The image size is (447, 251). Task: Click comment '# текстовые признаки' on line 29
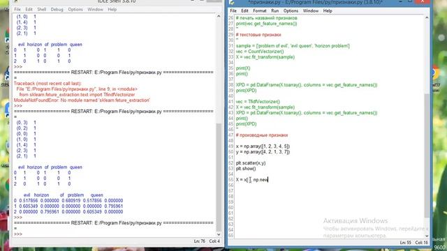[x=258, y=35]
